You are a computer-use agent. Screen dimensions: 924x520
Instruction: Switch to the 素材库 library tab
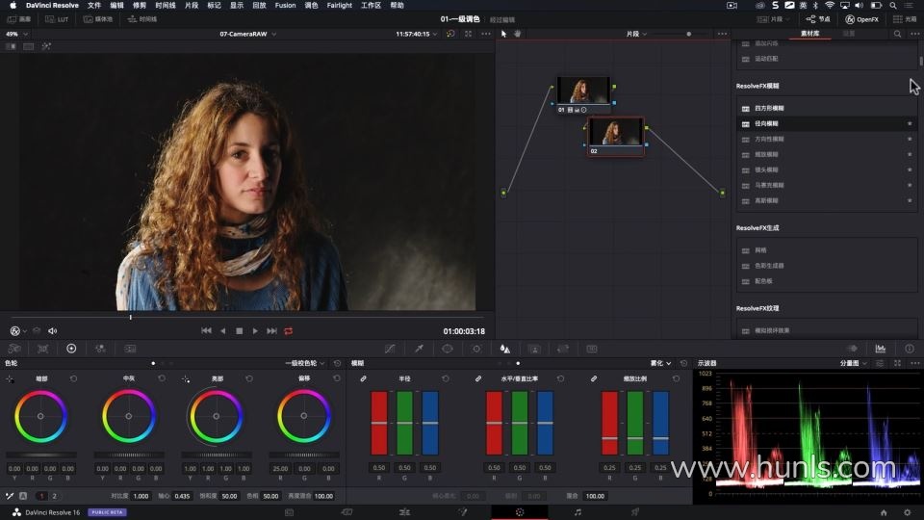(809, 34)
